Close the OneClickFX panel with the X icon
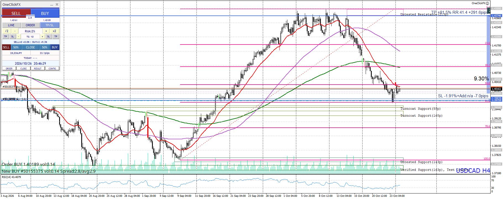Screen dimensions: 503x199 (57, 4)
